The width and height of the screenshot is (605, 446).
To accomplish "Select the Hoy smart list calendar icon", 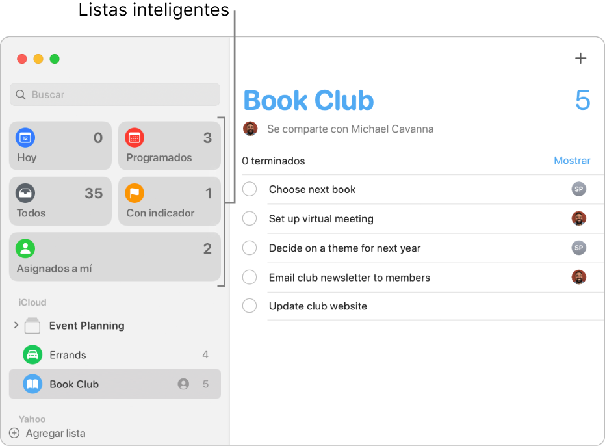I will pos(25,138).
